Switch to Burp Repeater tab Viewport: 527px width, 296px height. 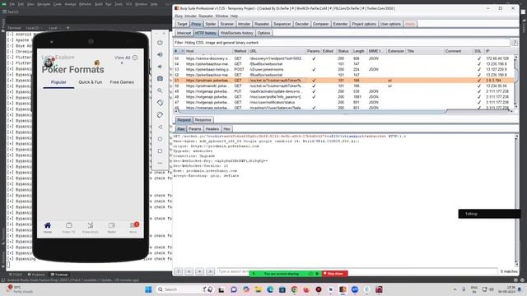(262, 24)
